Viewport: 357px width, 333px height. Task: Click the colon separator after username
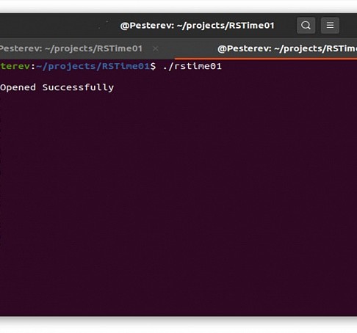(x=33, y=67)
